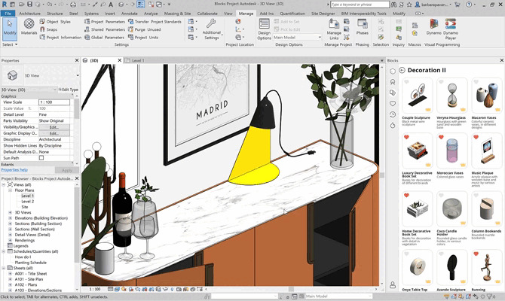
Task: Click Edit button for Visibility/Graphics
Action: tap(54, 126)
